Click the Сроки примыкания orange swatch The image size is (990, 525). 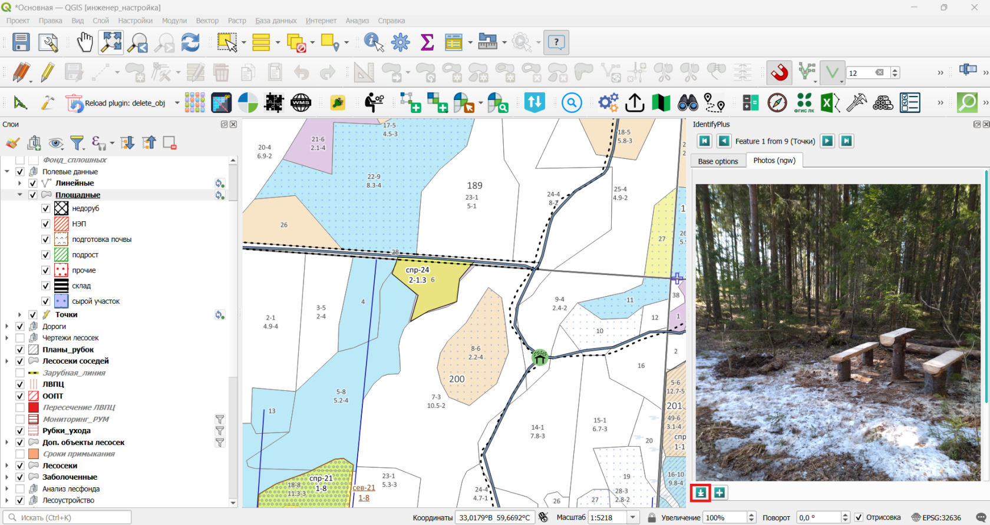pos(34,454)
